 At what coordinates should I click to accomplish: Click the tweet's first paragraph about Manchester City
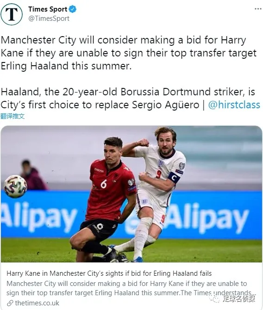129,53
